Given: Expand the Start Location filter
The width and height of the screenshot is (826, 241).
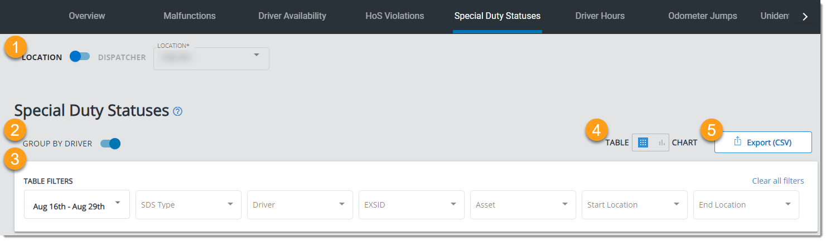Looking at the screenshot, I should pos(635,205).
